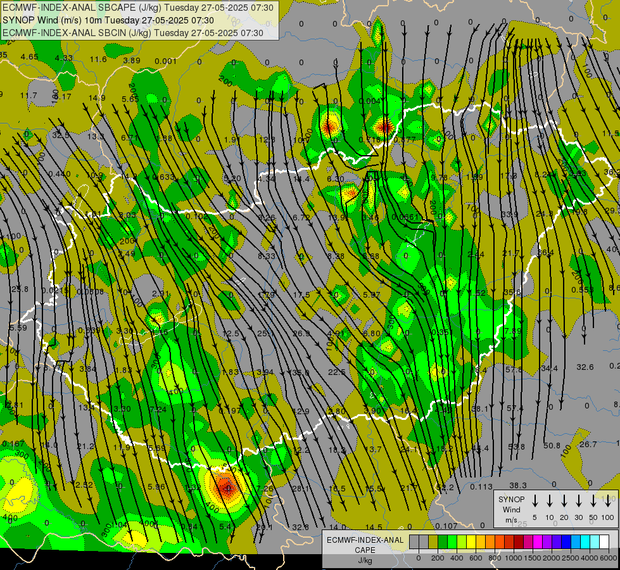
Task: Pick the white swatch left of 6000
Action: point(604,541)
